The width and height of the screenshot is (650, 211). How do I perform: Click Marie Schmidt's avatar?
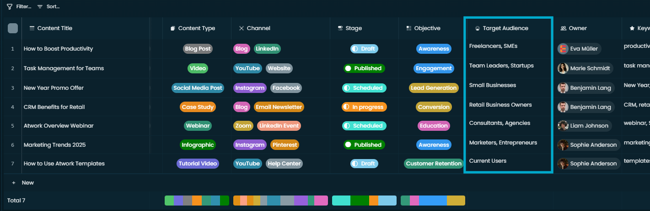pos(563,68)
